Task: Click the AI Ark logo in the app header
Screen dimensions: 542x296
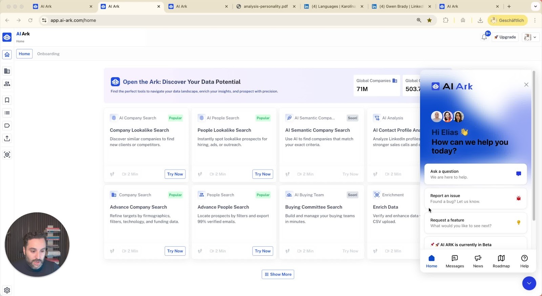Action: tap(7, 37)
